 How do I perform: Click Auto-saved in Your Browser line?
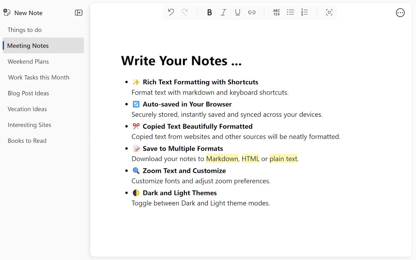pos(187,104)
